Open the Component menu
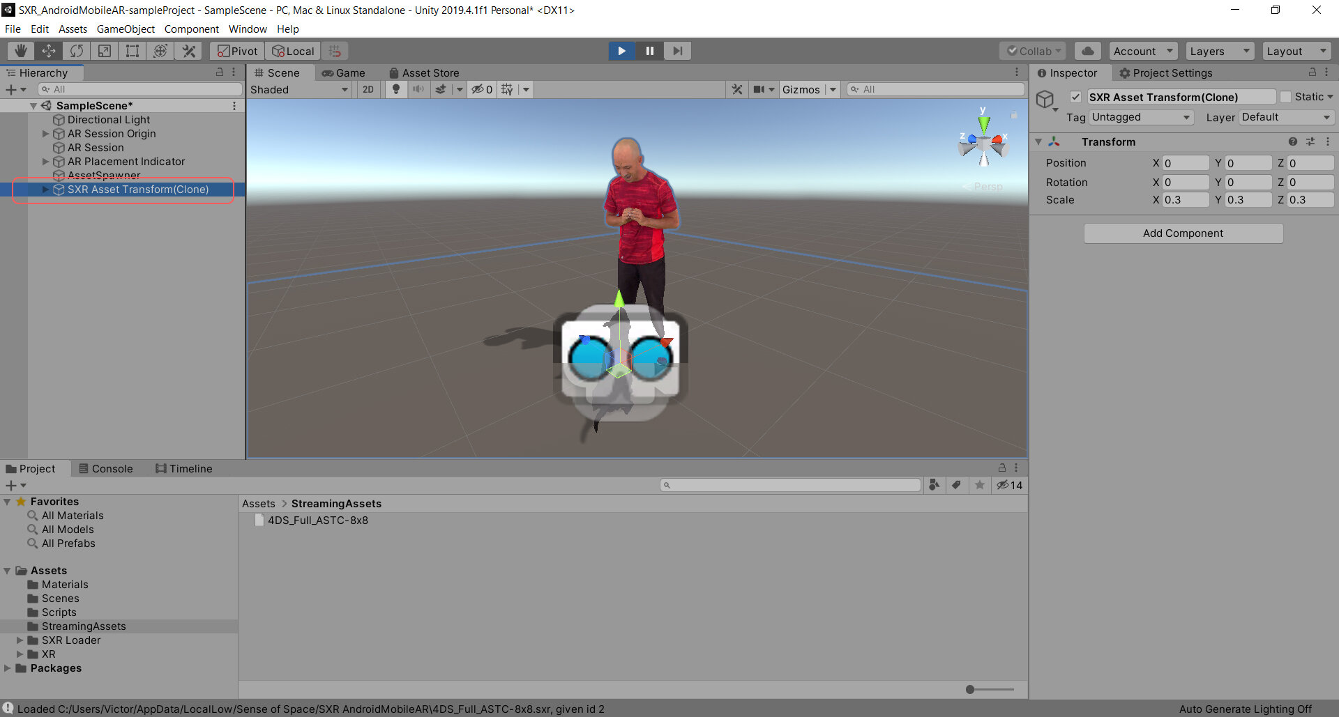1339x717 pixels. [191, 29]
